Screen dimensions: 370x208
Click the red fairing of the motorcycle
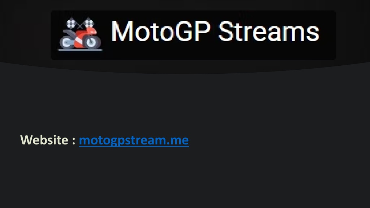(85, 38)
